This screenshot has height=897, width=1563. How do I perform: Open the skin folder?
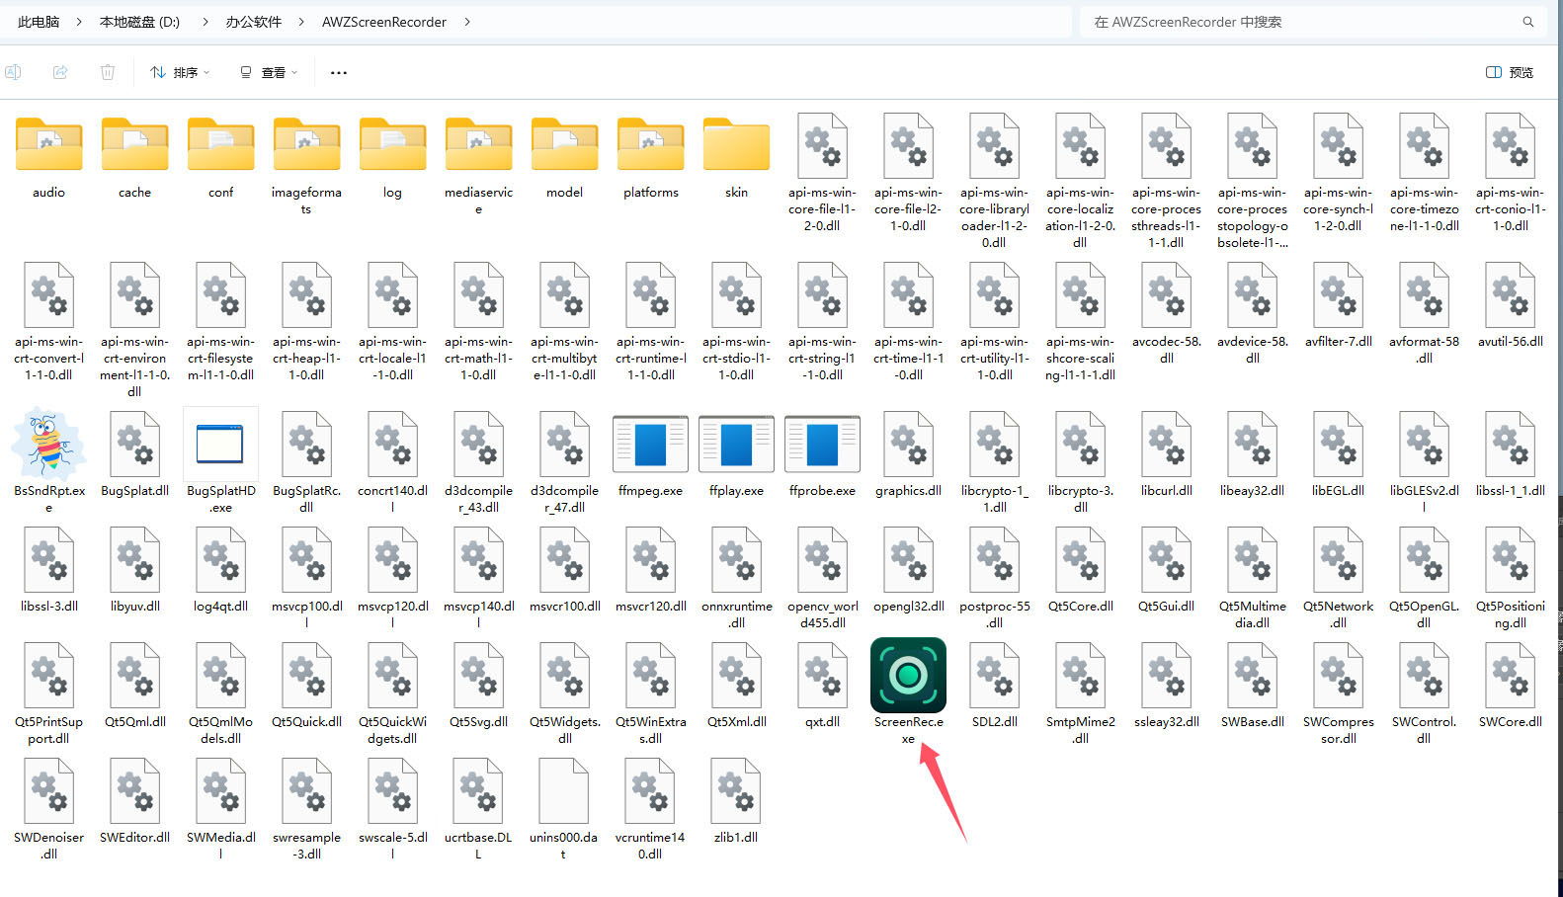click(x=736, y=144)
